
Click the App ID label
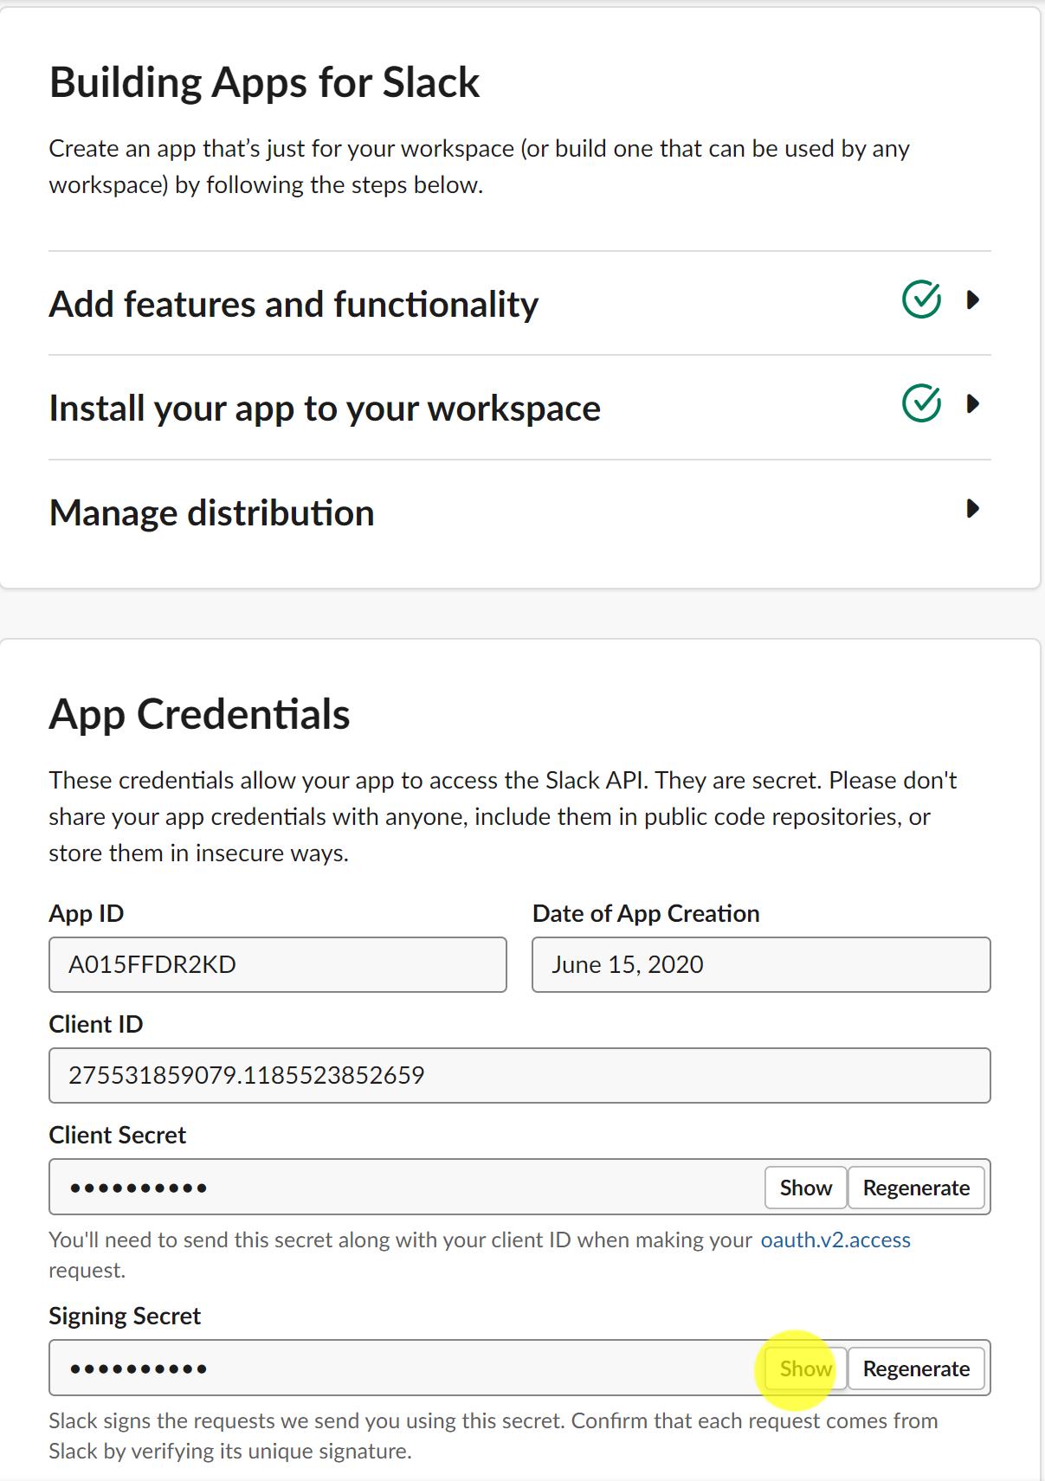tap(87, 914)
